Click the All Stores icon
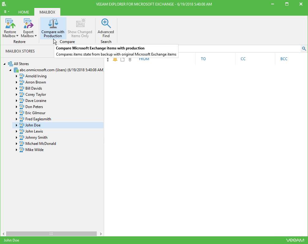Viewport: 308px width, 244px height. (10, 64)
